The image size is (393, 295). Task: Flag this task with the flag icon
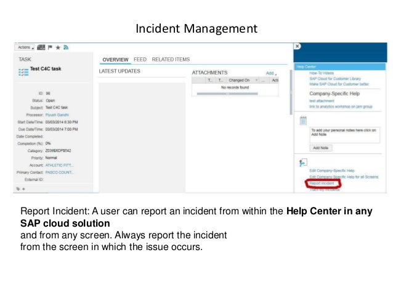coord(50,47)
